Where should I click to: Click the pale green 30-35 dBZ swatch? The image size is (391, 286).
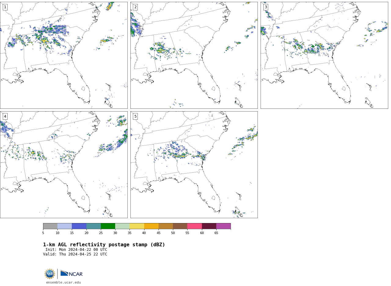(122, 226)
